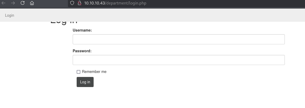This screenshot has height=108, width=305.
Task: Enable the Remember me checkbox
Action: click(79, 72)
